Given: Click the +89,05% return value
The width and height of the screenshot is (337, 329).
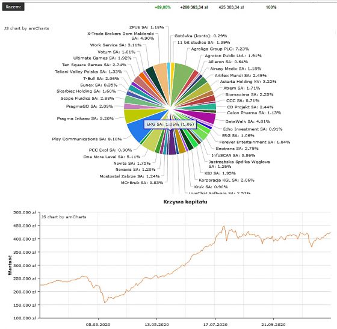Looking at the screenshot, I should pos(162,7).
